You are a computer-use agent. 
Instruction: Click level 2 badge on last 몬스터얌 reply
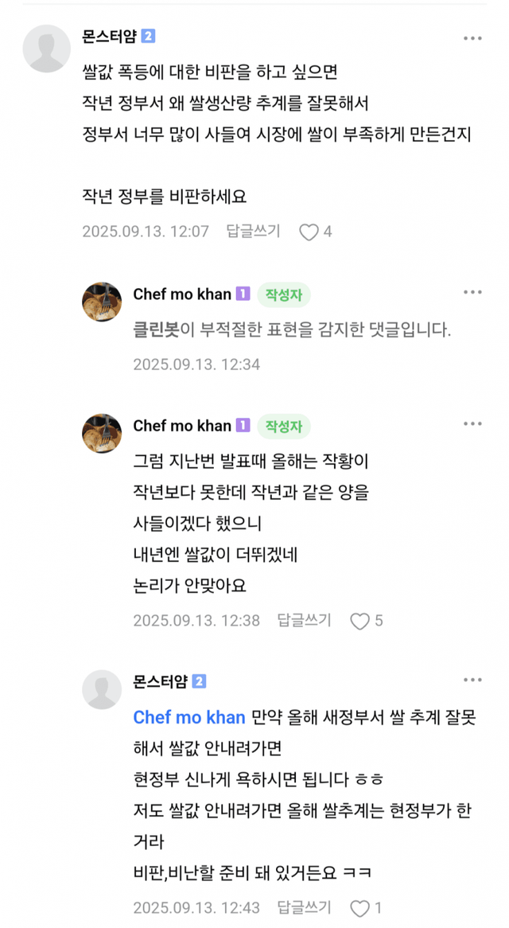(199, 681)
